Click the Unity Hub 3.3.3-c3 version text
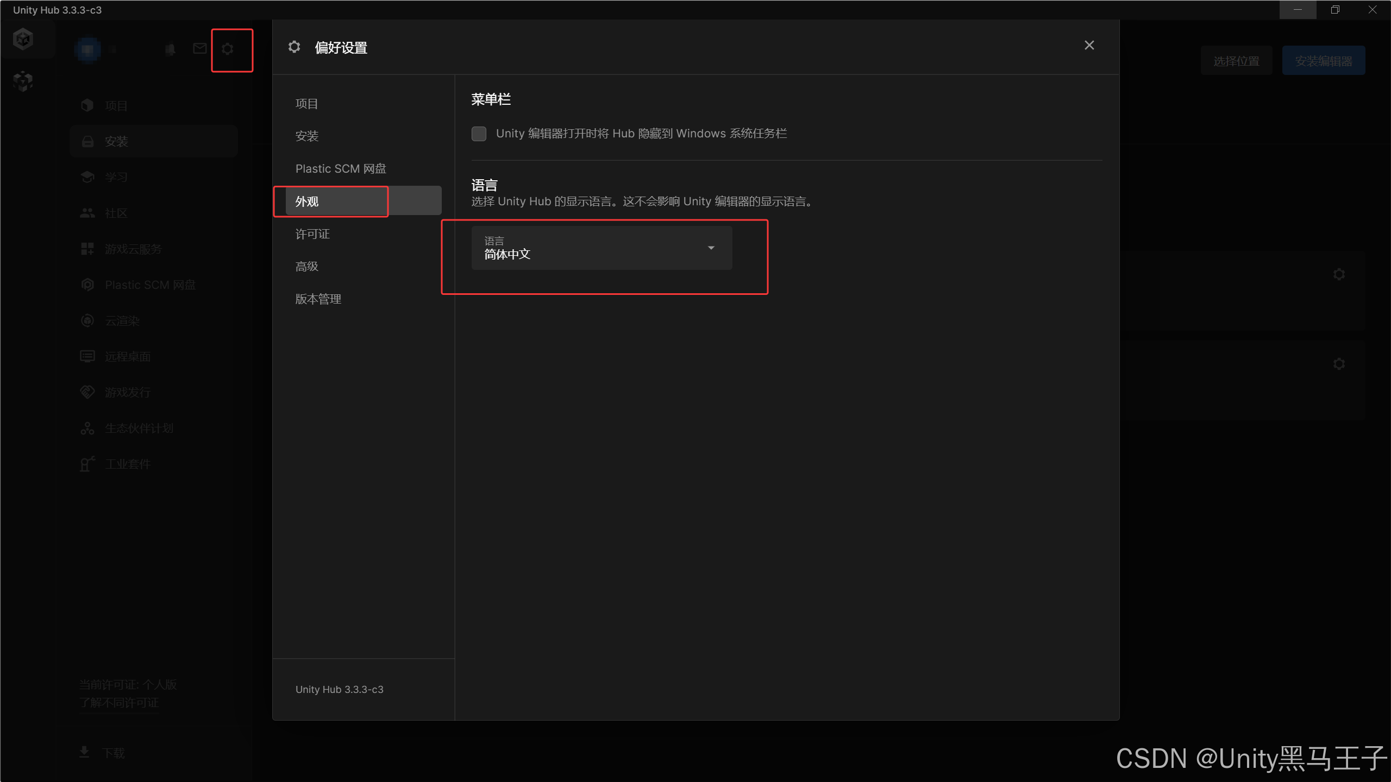Screen dimensions: 1391x782 (340, 689)
